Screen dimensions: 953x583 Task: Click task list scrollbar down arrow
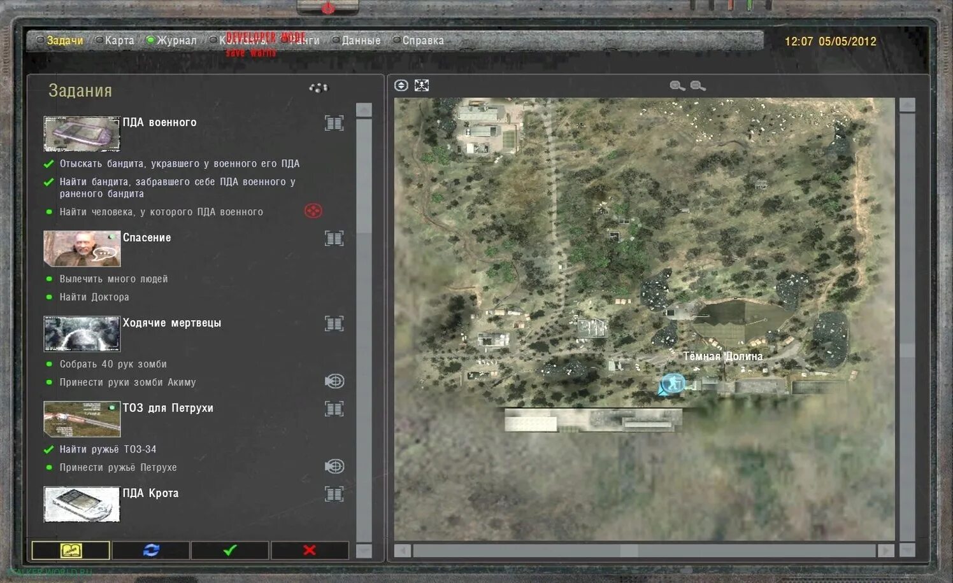click(364, 551)
